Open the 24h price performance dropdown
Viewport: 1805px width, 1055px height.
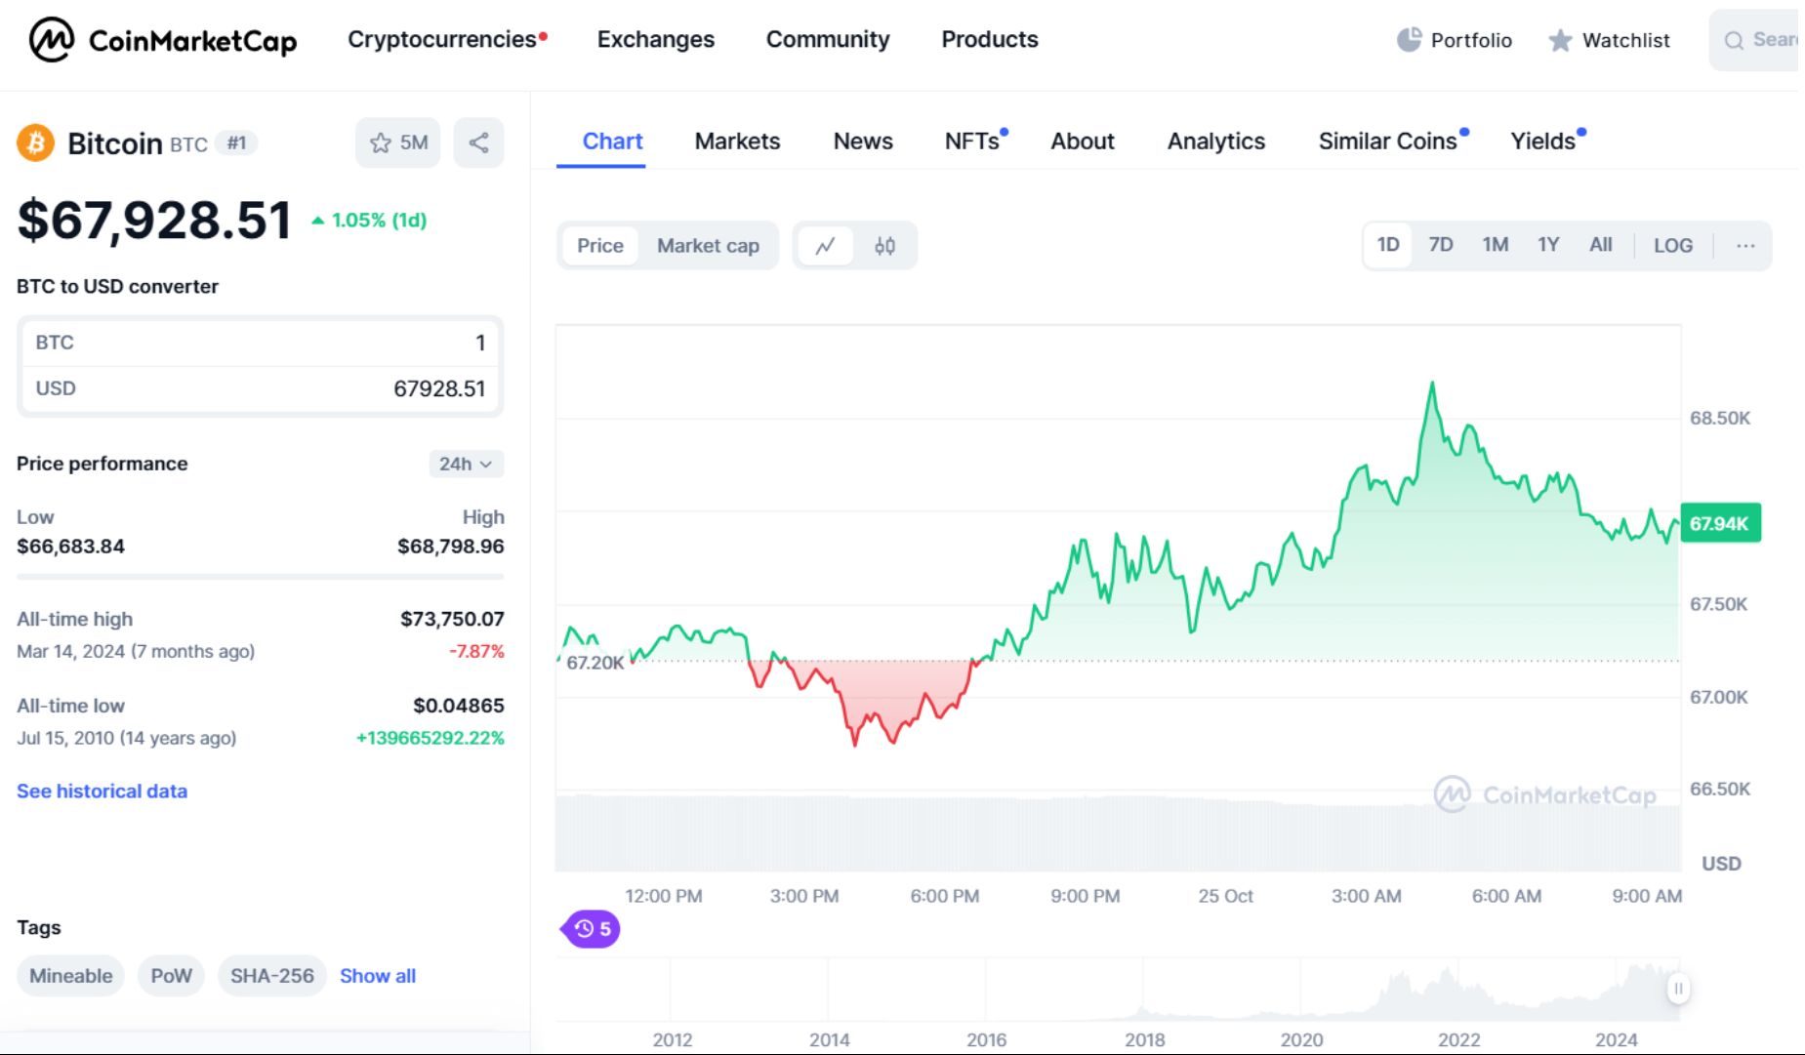466,464
